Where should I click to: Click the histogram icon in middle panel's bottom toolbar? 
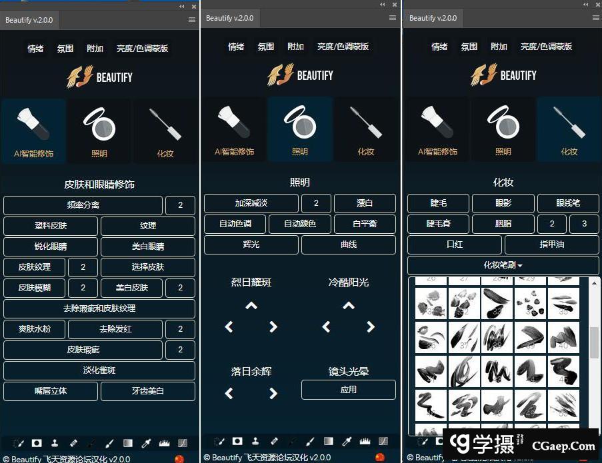(365, 441)
